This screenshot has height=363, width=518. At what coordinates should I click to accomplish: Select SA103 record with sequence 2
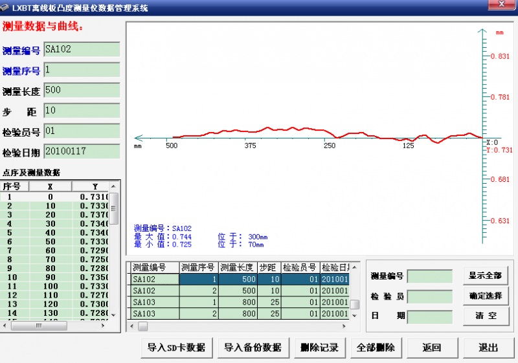pyautogui.click(x=240, y=313)
